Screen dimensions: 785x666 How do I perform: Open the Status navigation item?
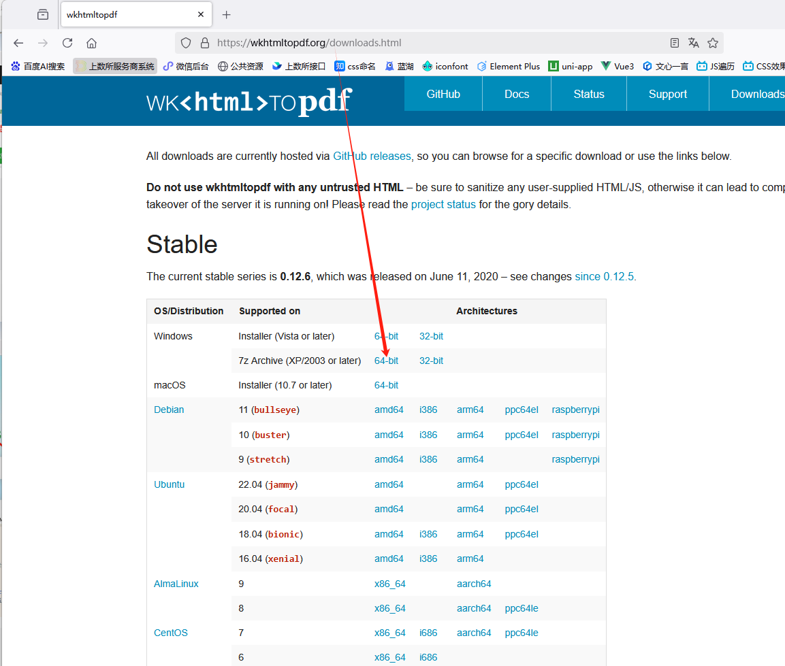coord(589,94)
